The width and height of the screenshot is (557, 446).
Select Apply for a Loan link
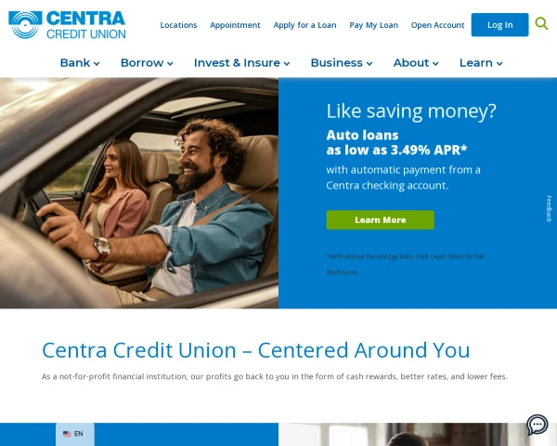point(304,25)
